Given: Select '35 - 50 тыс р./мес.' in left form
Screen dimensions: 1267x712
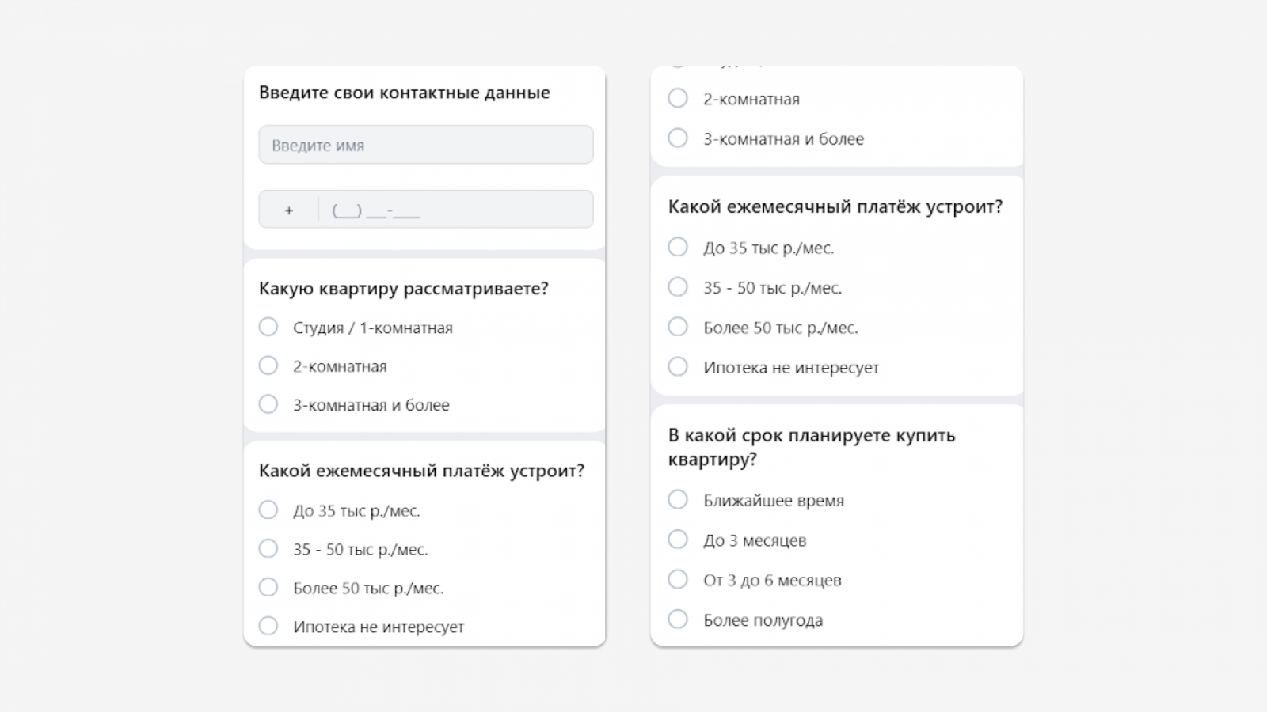Looking at the screenshot, I should click(x=269, y=548).
